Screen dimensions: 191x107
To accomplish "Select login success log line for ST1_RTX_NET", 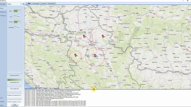I will point(56,104).
